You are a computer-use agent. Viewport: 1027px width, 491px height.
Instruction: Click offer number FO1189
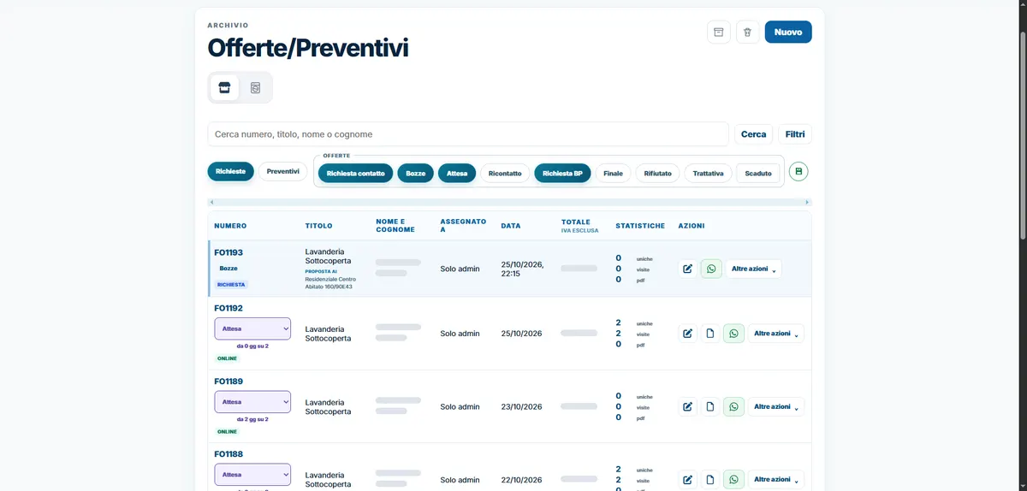click(x=229, y=381)
